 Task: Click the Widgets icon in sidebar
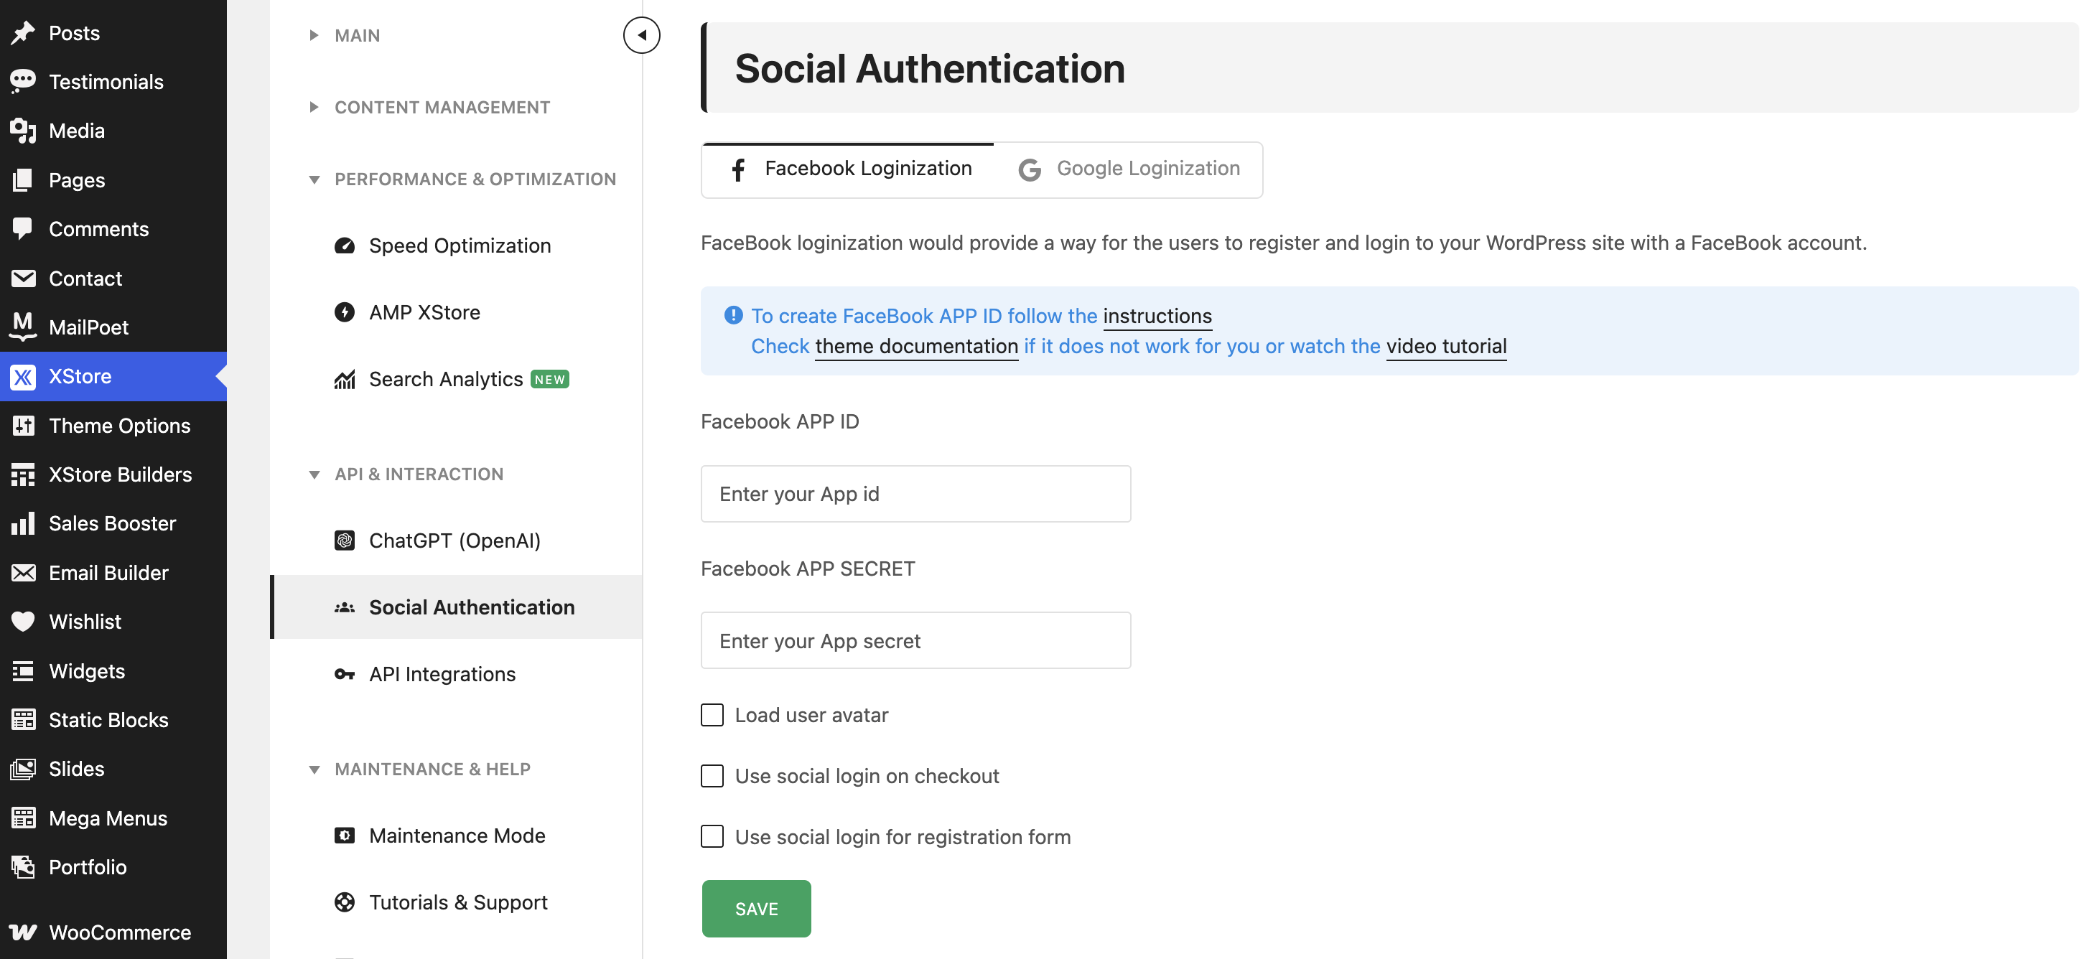coord(23,671)
